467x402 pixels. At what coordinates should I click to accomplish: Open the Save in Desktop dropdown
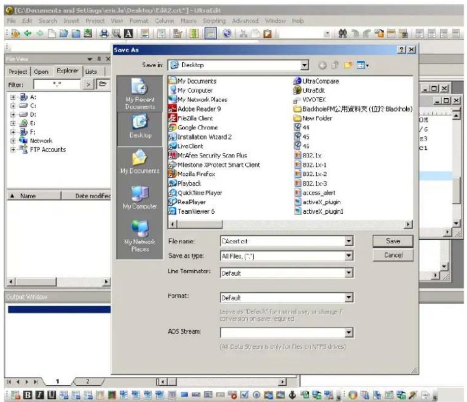click(304, 65)
